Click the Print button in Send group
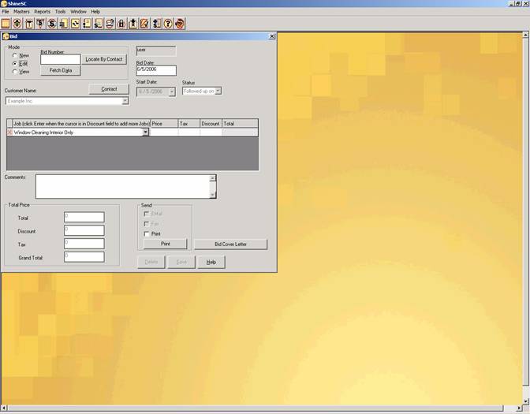530x414 pixels. pos(166,244)
